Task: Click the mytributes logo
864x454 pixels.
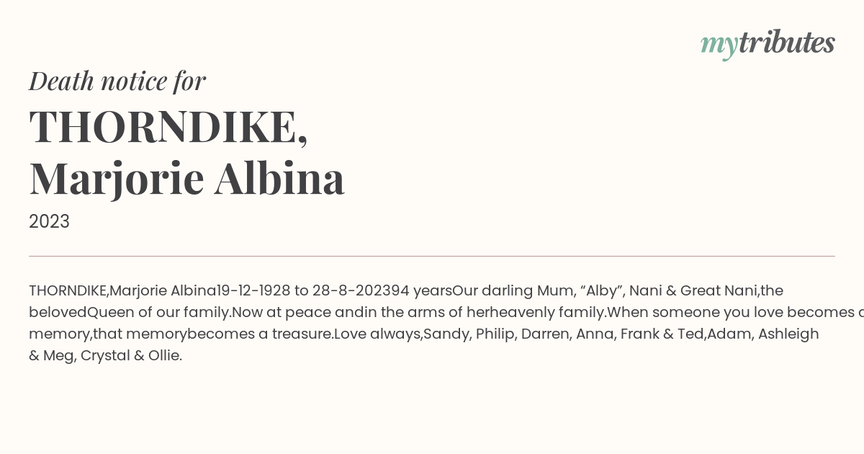Action: tap(768, 43)
